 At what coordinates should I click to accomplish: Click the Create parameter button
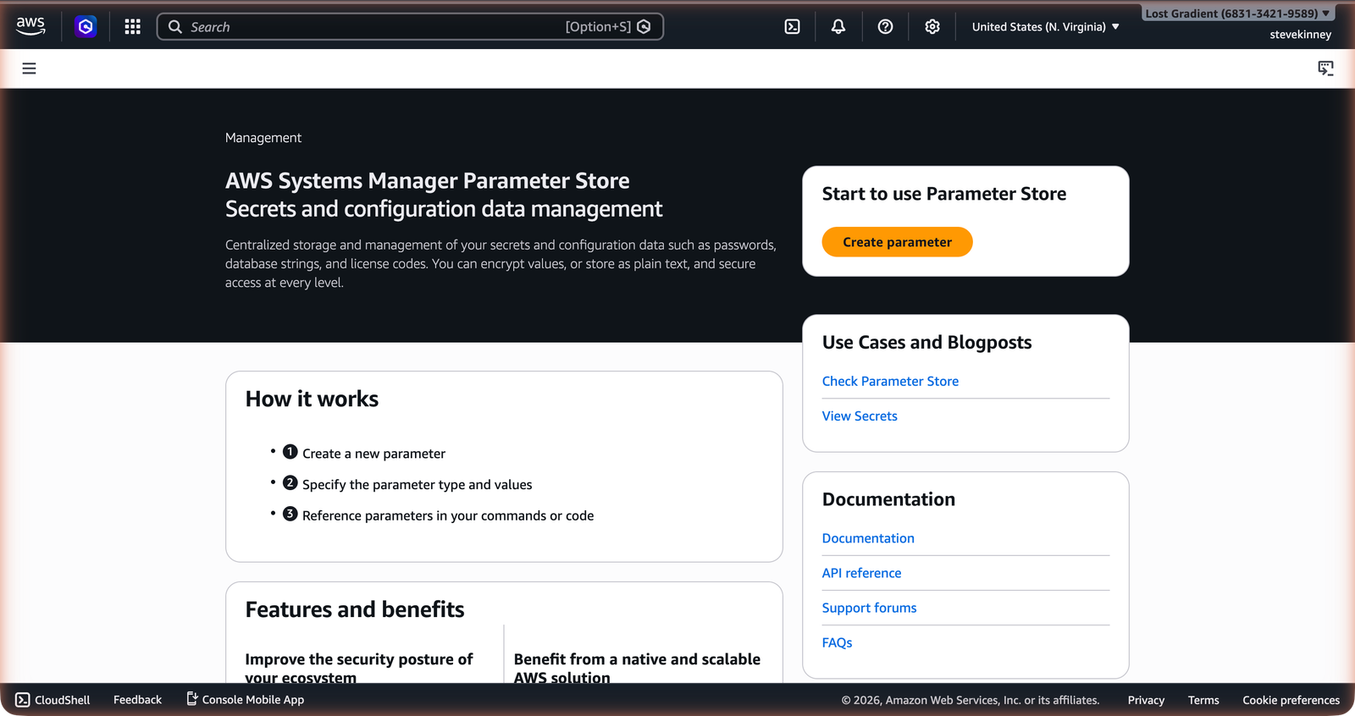(x=897, y=242)
